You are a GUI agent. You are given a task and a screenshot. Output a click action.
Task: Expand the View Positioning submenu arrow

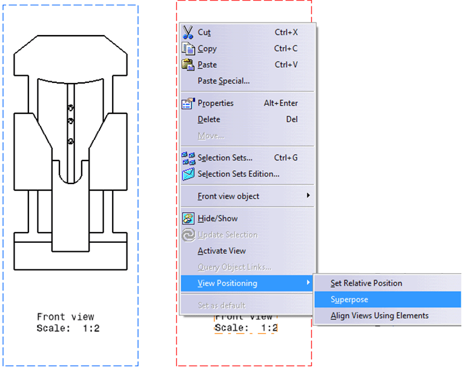[309, 283]
